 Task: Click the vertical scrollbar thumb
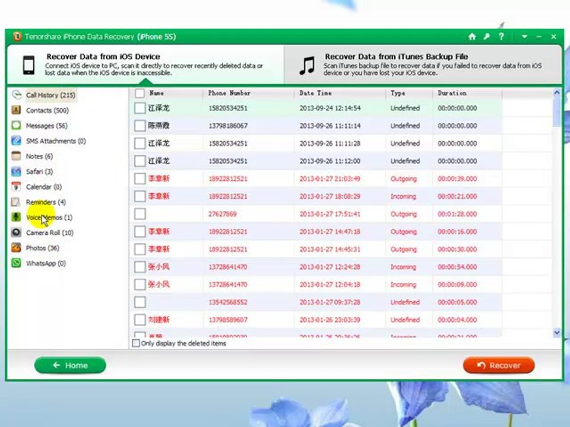(x=556, y=111)
